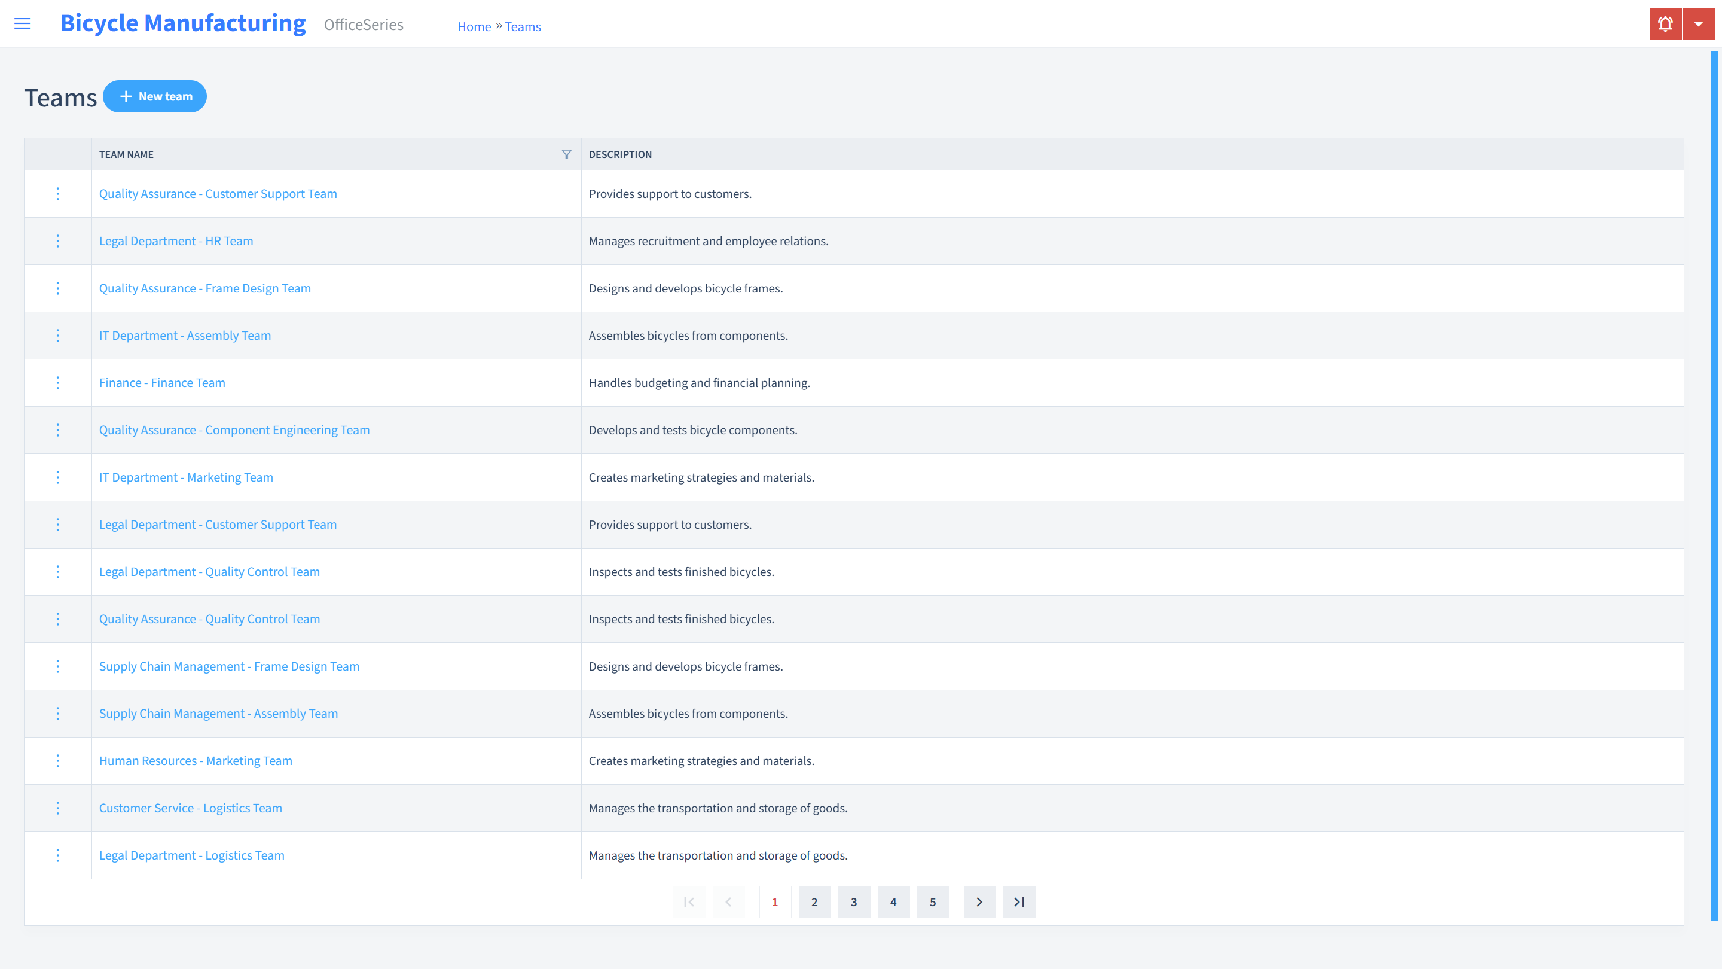Click the three-dot menu icon on Quality Control row
Screen dimensions: 1722x969
click(58, 571)
